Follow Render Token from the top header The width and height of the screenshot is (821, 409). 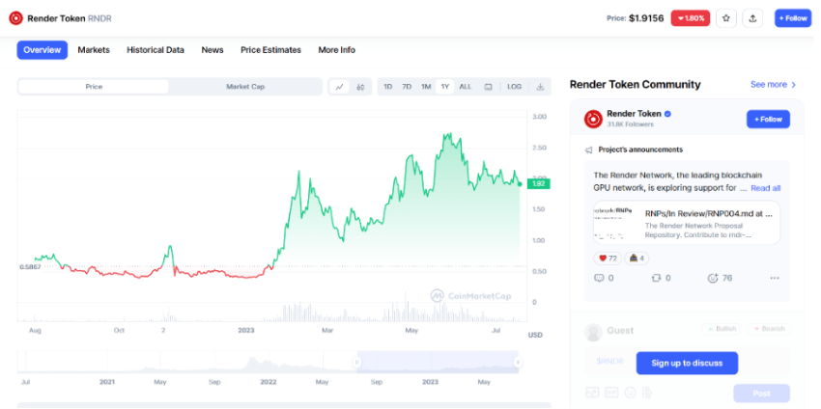point(793,18)
